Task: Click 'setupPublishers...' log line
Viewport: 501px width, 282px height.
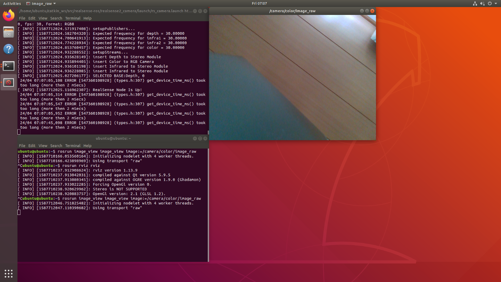Action: [x=76, y=29]
